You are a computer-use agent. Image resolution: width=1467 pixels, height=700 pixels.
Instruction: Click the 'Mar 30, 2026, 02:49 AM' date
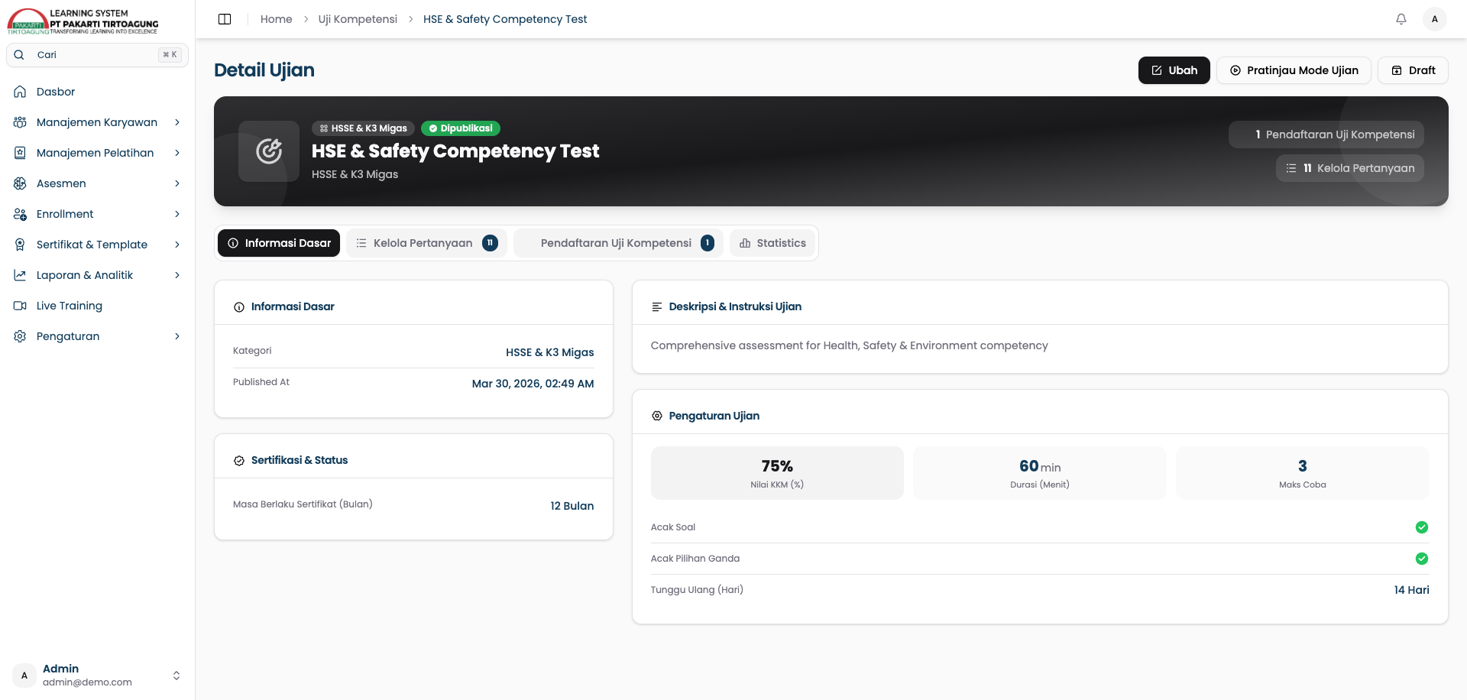coord(533,384)
